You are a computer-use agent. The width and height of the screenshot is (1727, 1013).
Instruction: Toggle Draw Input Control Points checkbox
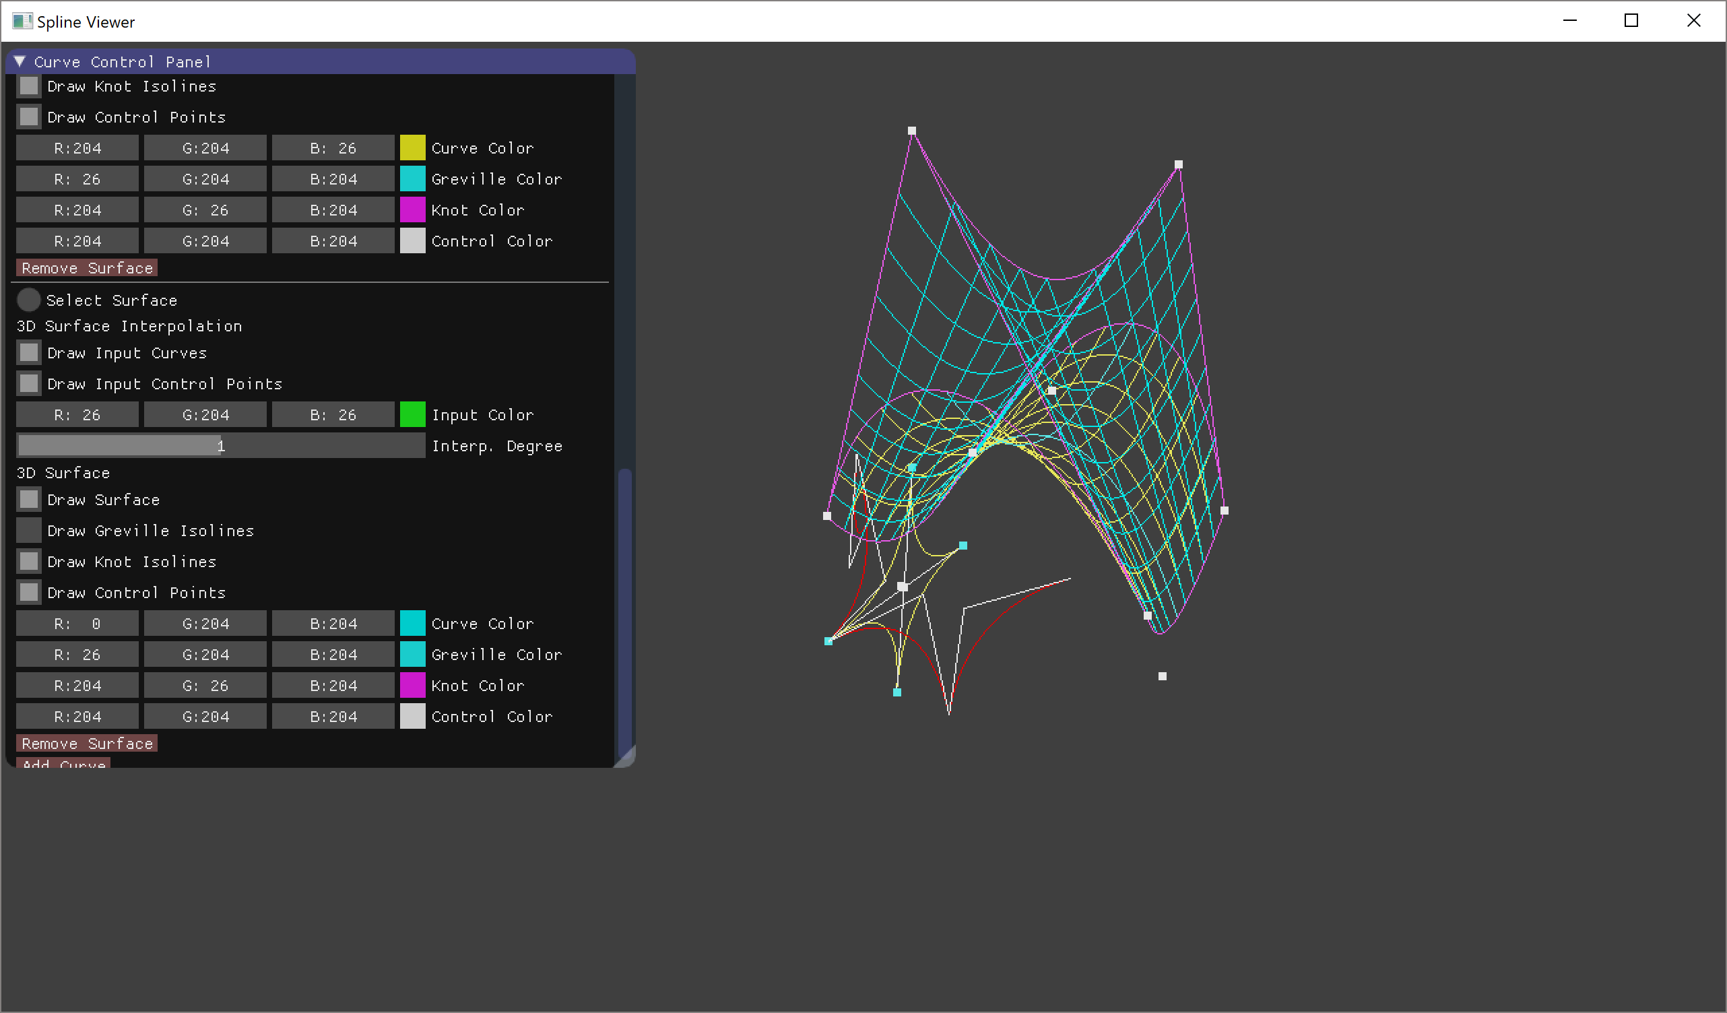pos(29,384)
